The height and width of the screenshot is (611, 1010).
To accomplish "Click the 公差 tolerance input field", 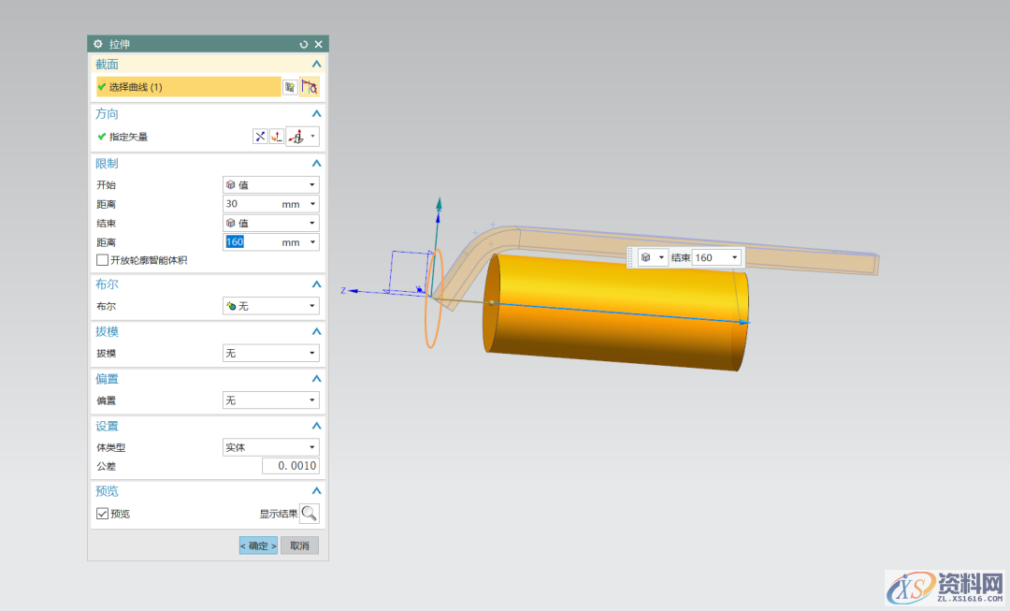I will (290, 466).
